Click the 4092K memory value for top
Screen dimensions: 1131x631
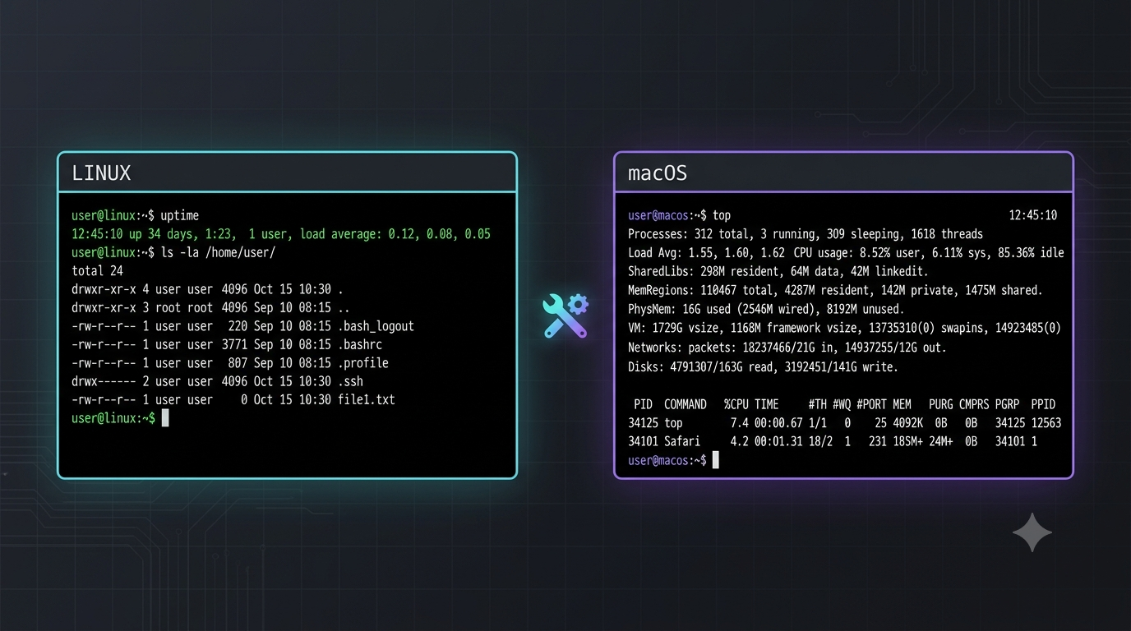tap(908, 423)
